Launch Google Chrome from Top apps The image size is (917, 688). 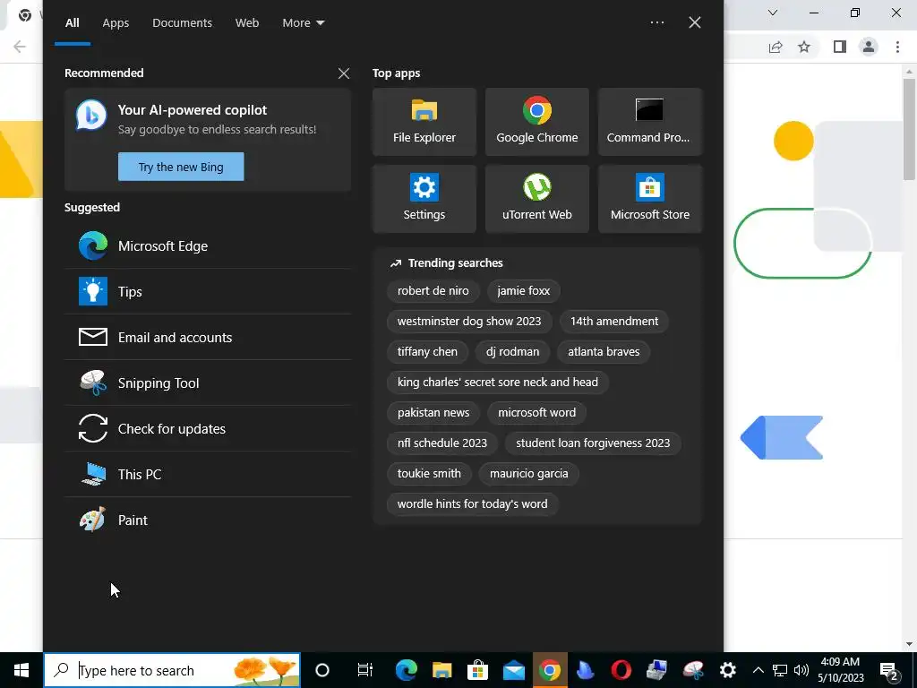[x=537, y=122]
